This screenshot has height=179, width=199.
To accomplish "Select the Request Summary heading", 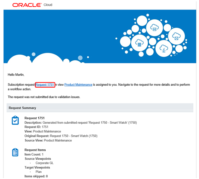I will tap(22, 108).
